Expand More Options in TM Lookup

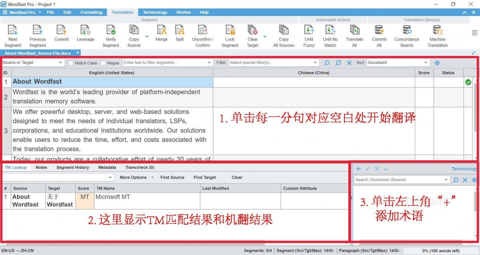click(x=137, y=177)
